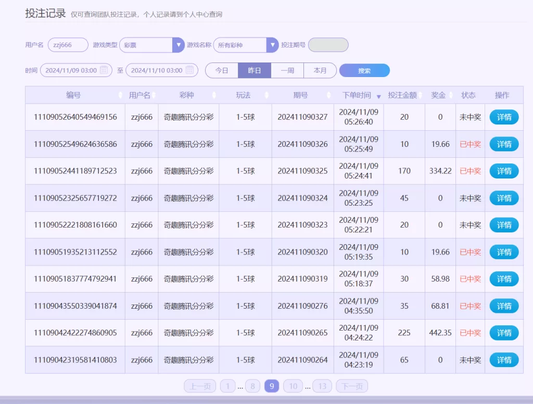This screenshot has width=533, height=404.
Task: Jump to page 10
Action: pyautogui.click(x=293, y=386)
